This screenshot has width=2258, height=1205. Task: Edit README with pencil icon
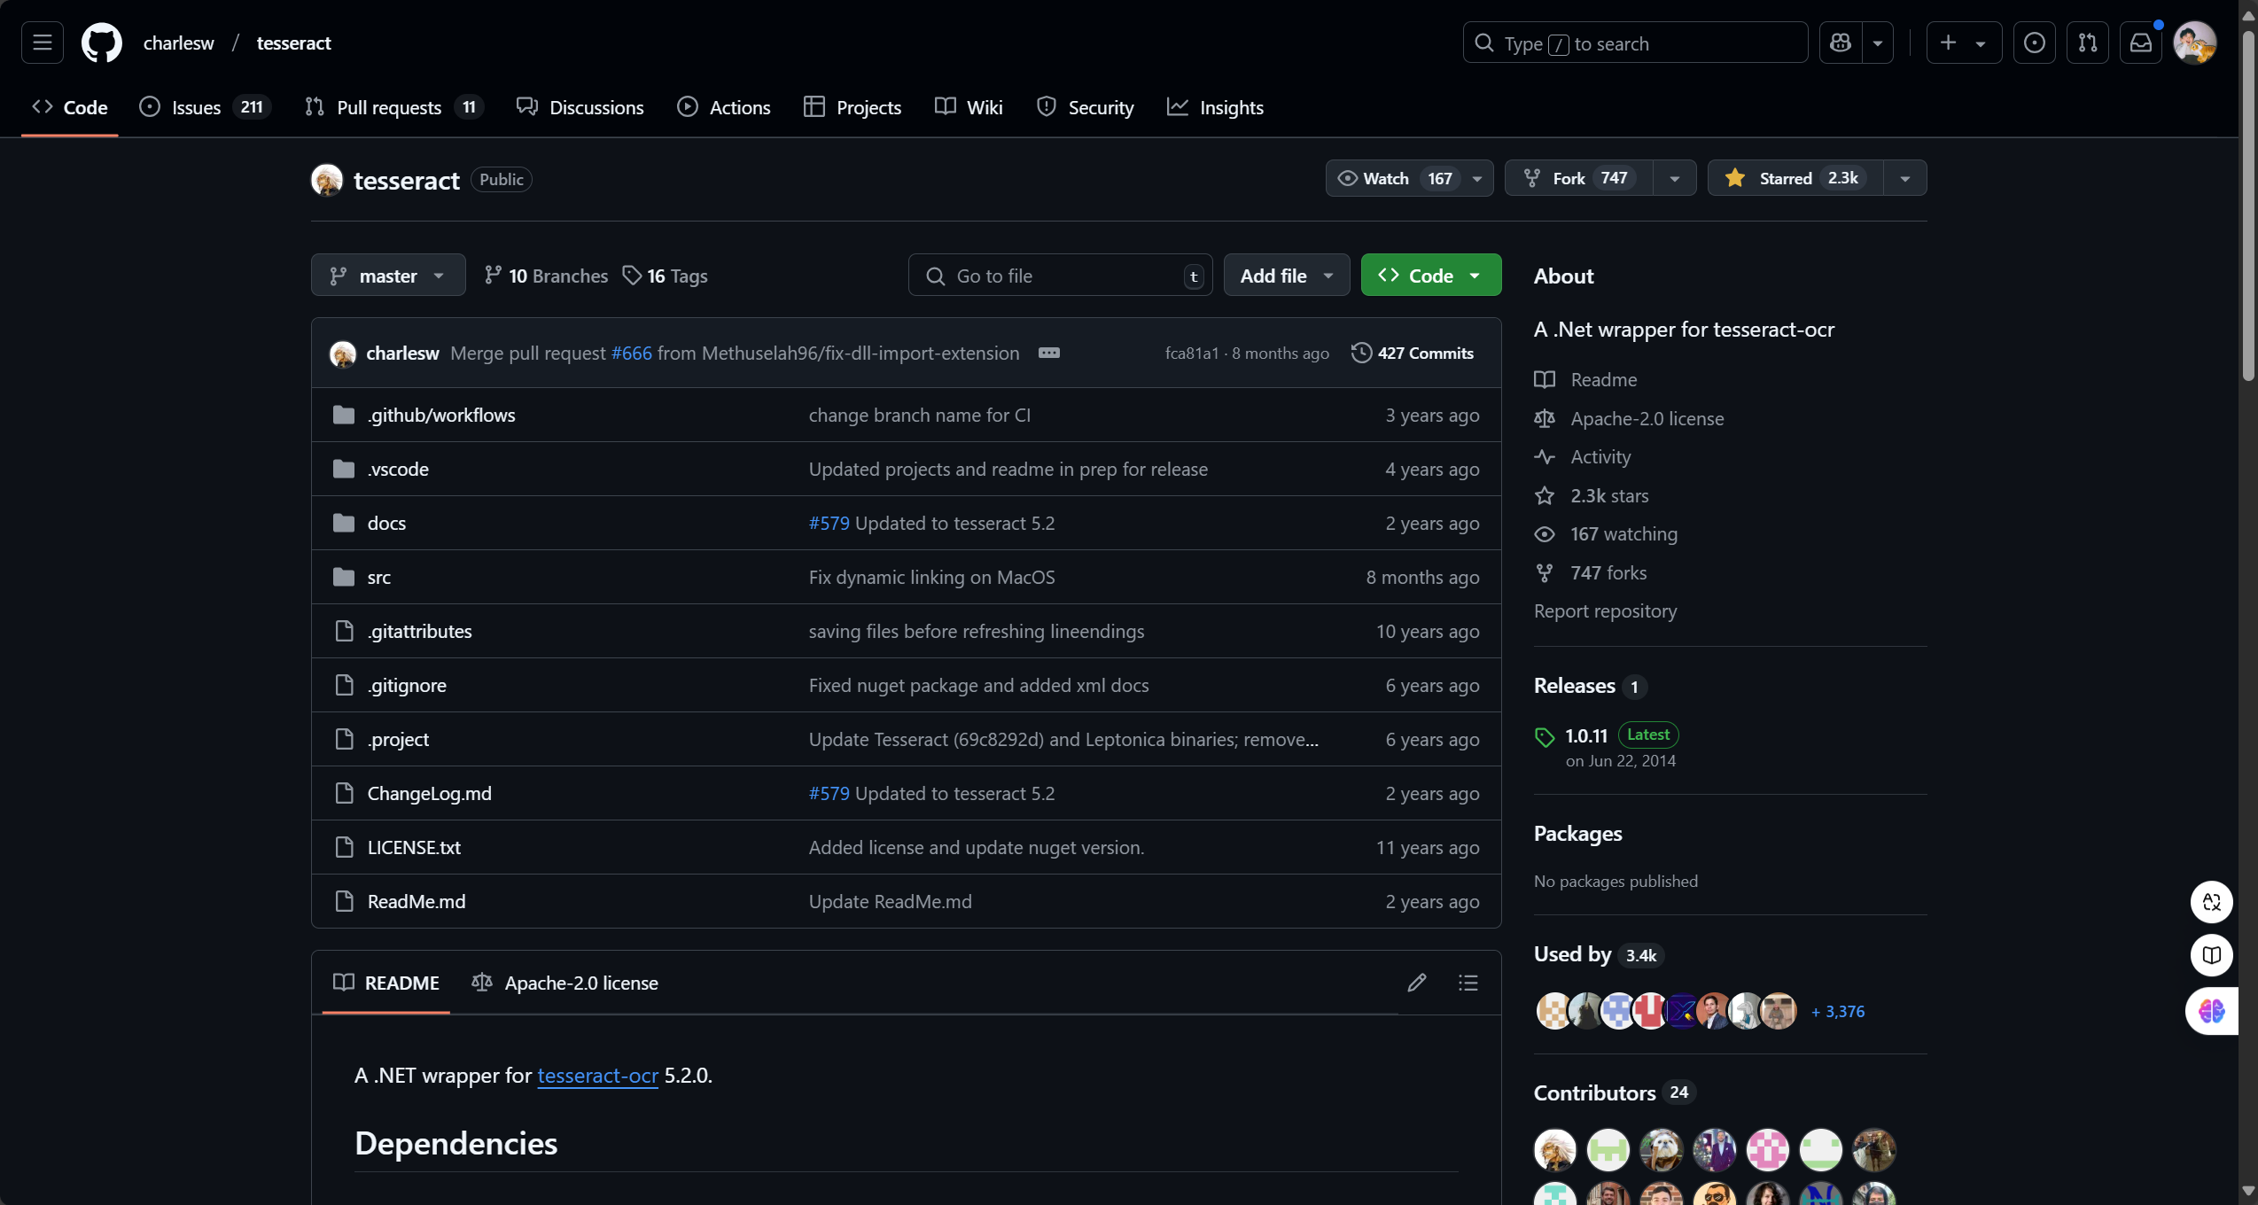[1416, 983]
